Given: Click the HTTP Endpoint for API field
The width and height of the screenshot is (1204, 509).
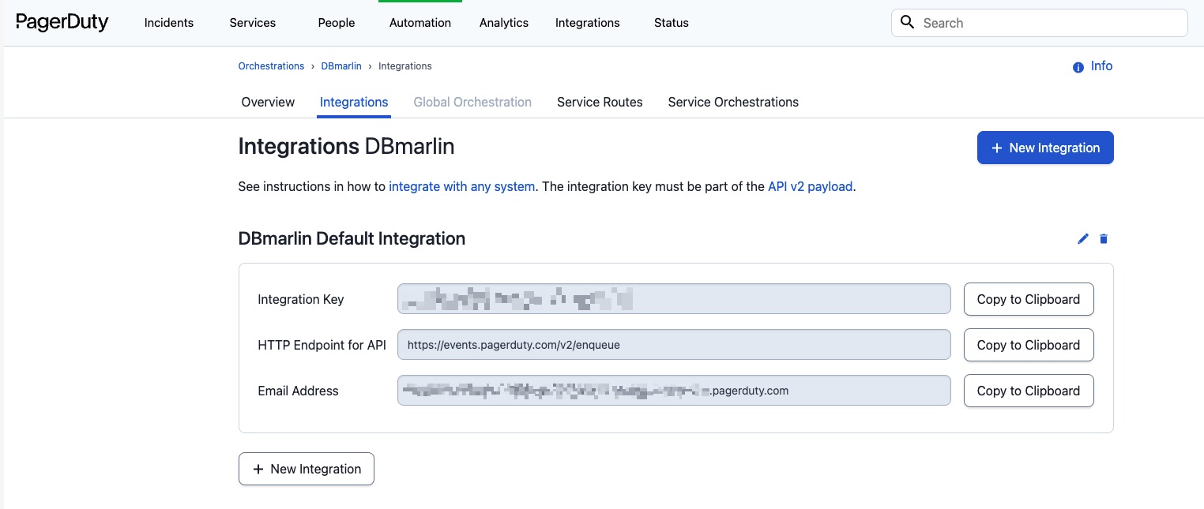Looking at the screenshot, I should [674, 345].
